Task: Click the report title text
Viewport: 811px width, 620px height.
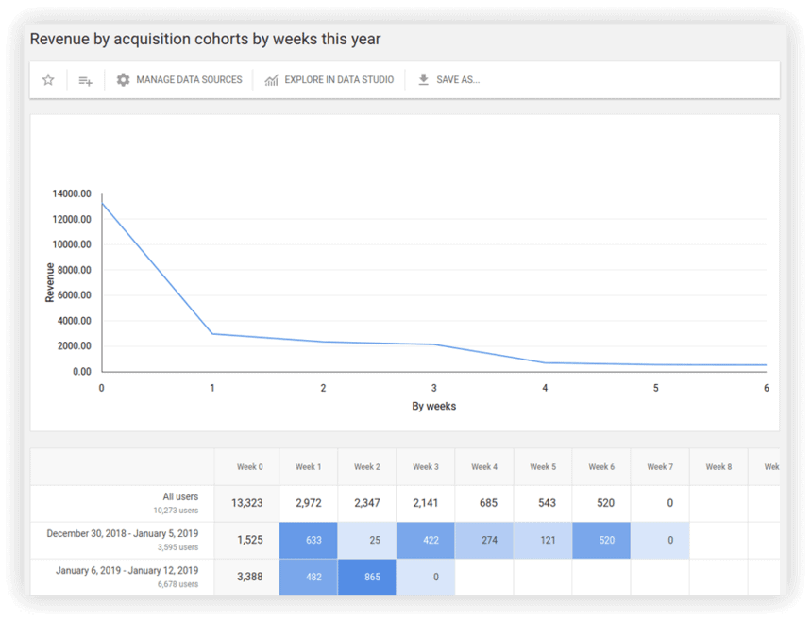Action: click(x=205, y=39)
